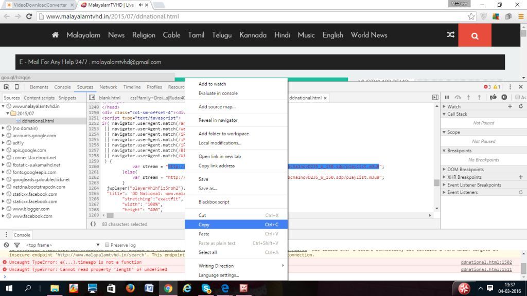Expand DOM Breakpoints section

444,170
